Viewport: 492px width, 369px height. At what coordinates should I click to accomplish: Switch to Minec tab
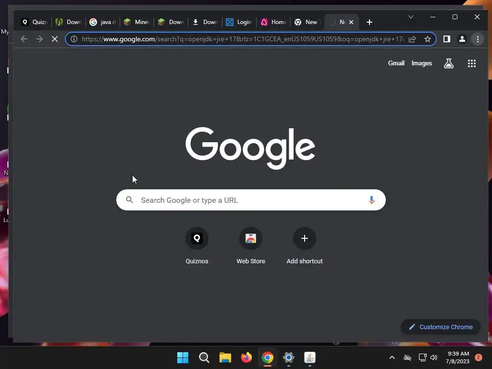[x=136, y=22]
